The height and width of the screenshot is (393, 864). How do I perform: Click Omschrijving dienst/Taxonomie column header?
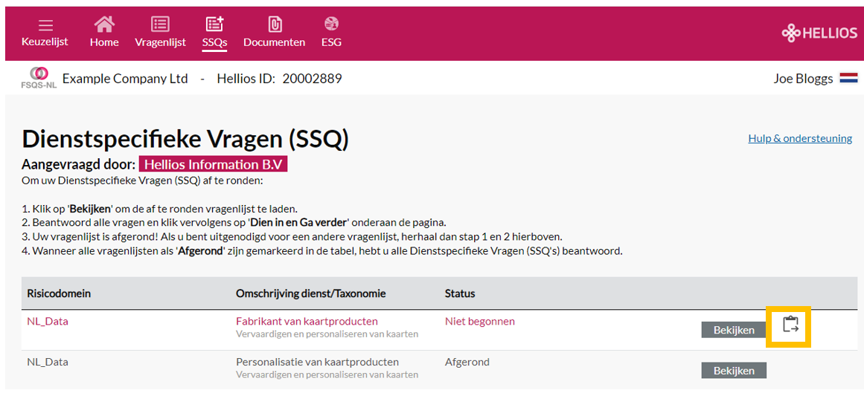pos(311,293)
